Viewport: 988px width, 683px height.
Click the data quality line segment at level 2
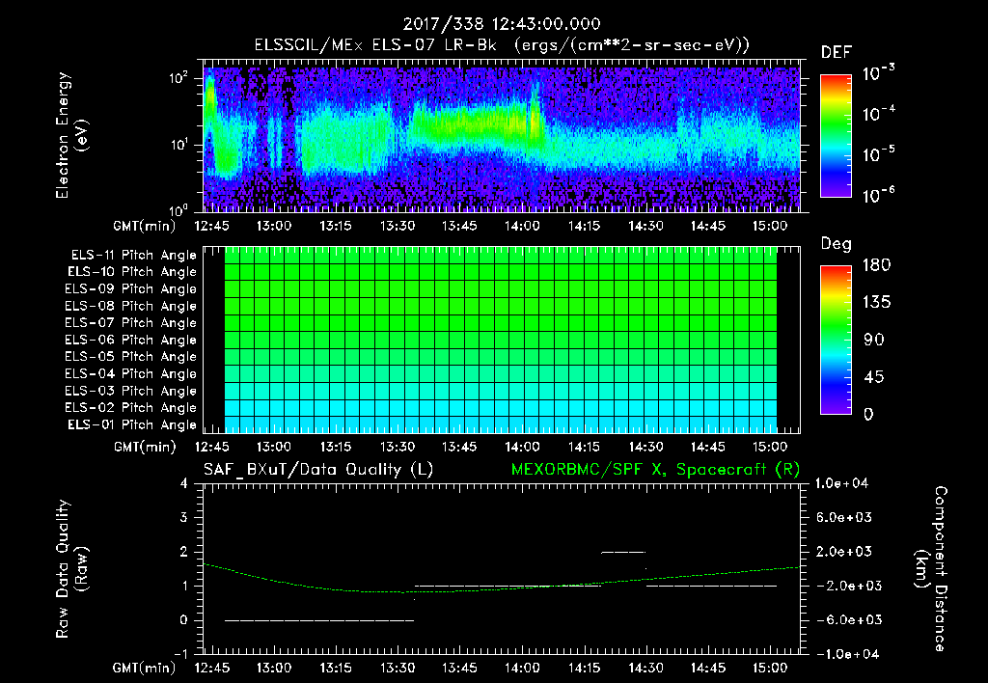[x=623, y=552]
